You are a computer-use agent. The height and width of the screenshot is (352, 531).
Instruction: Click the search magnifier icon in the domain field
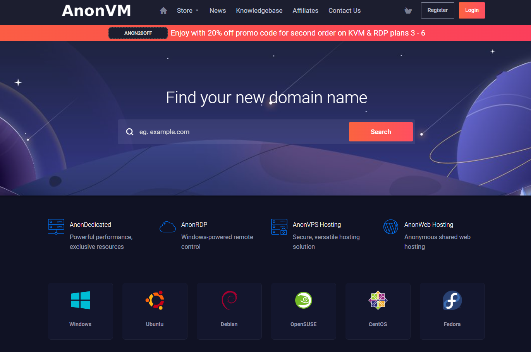click(x=130, y=132)
